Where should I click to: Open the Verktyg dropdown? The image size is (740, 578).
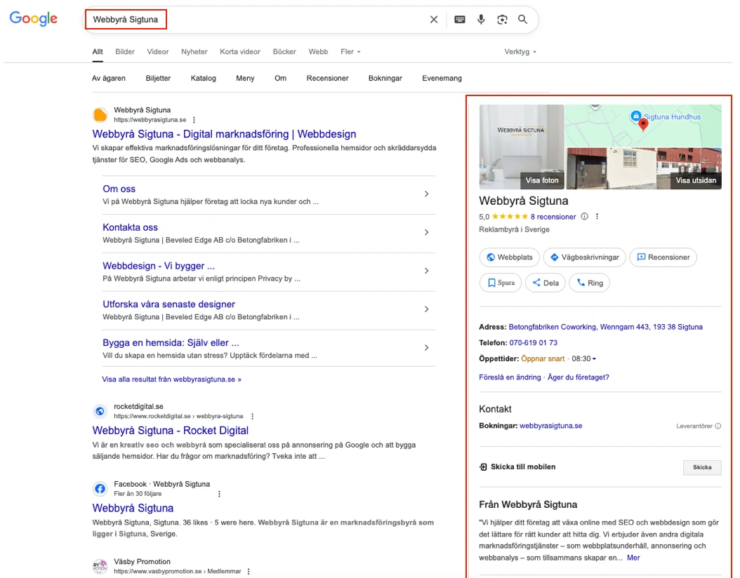coord(520,52)
